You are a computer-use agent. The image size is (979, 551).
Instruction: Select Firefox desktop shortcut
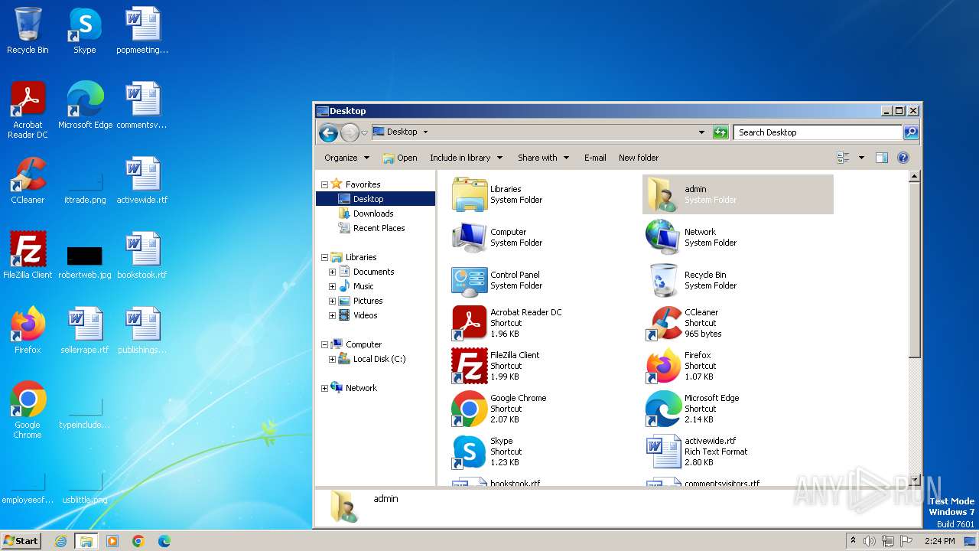tap(28, 331)
